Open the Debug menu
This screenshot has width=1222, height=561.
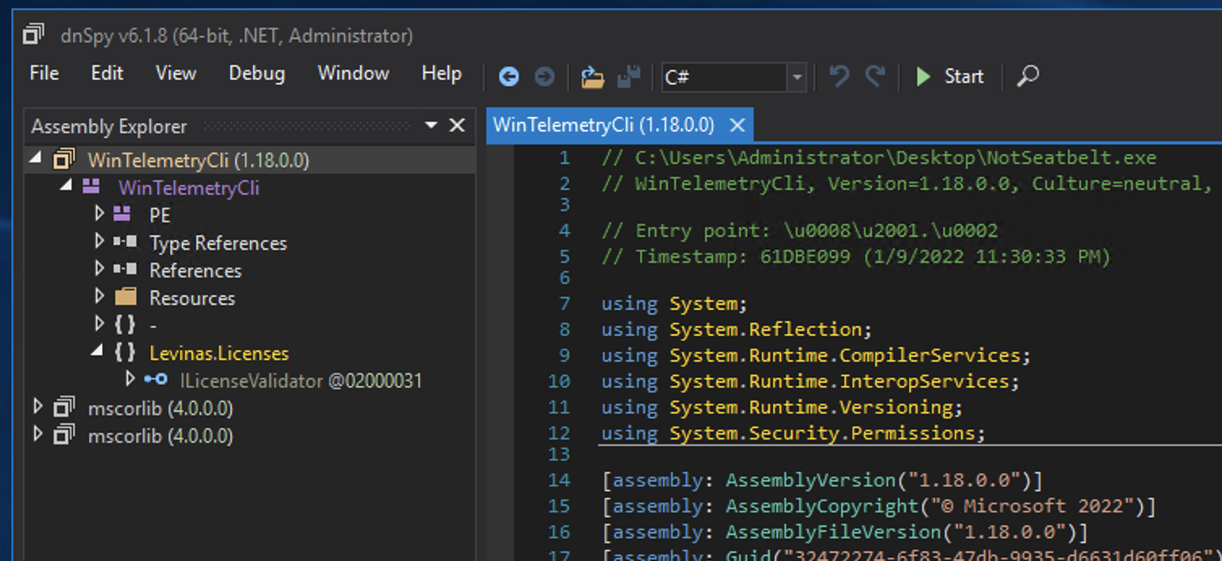pyautogui.click(x=256, y=73)
